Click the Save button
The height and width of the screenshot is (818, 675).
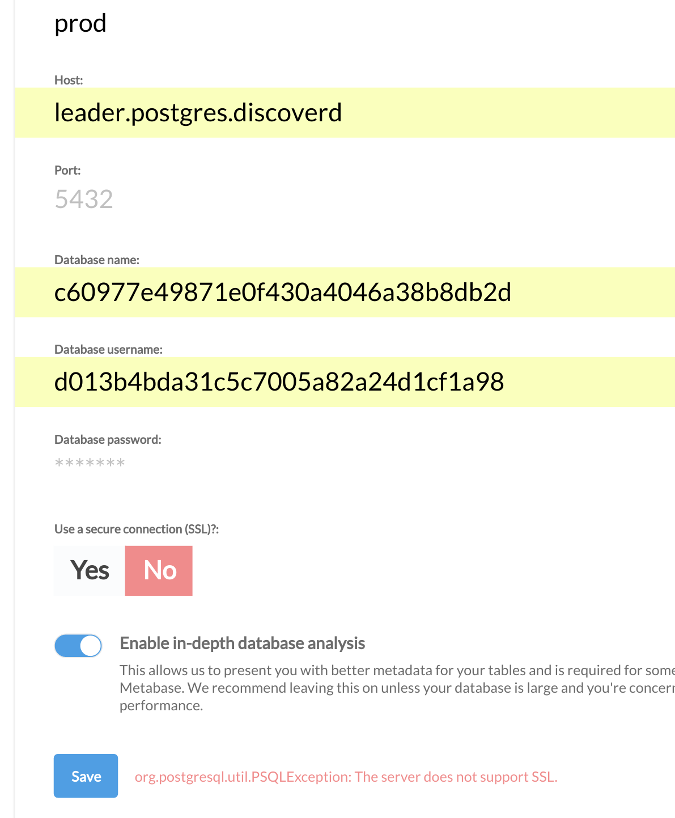[86, 776]
